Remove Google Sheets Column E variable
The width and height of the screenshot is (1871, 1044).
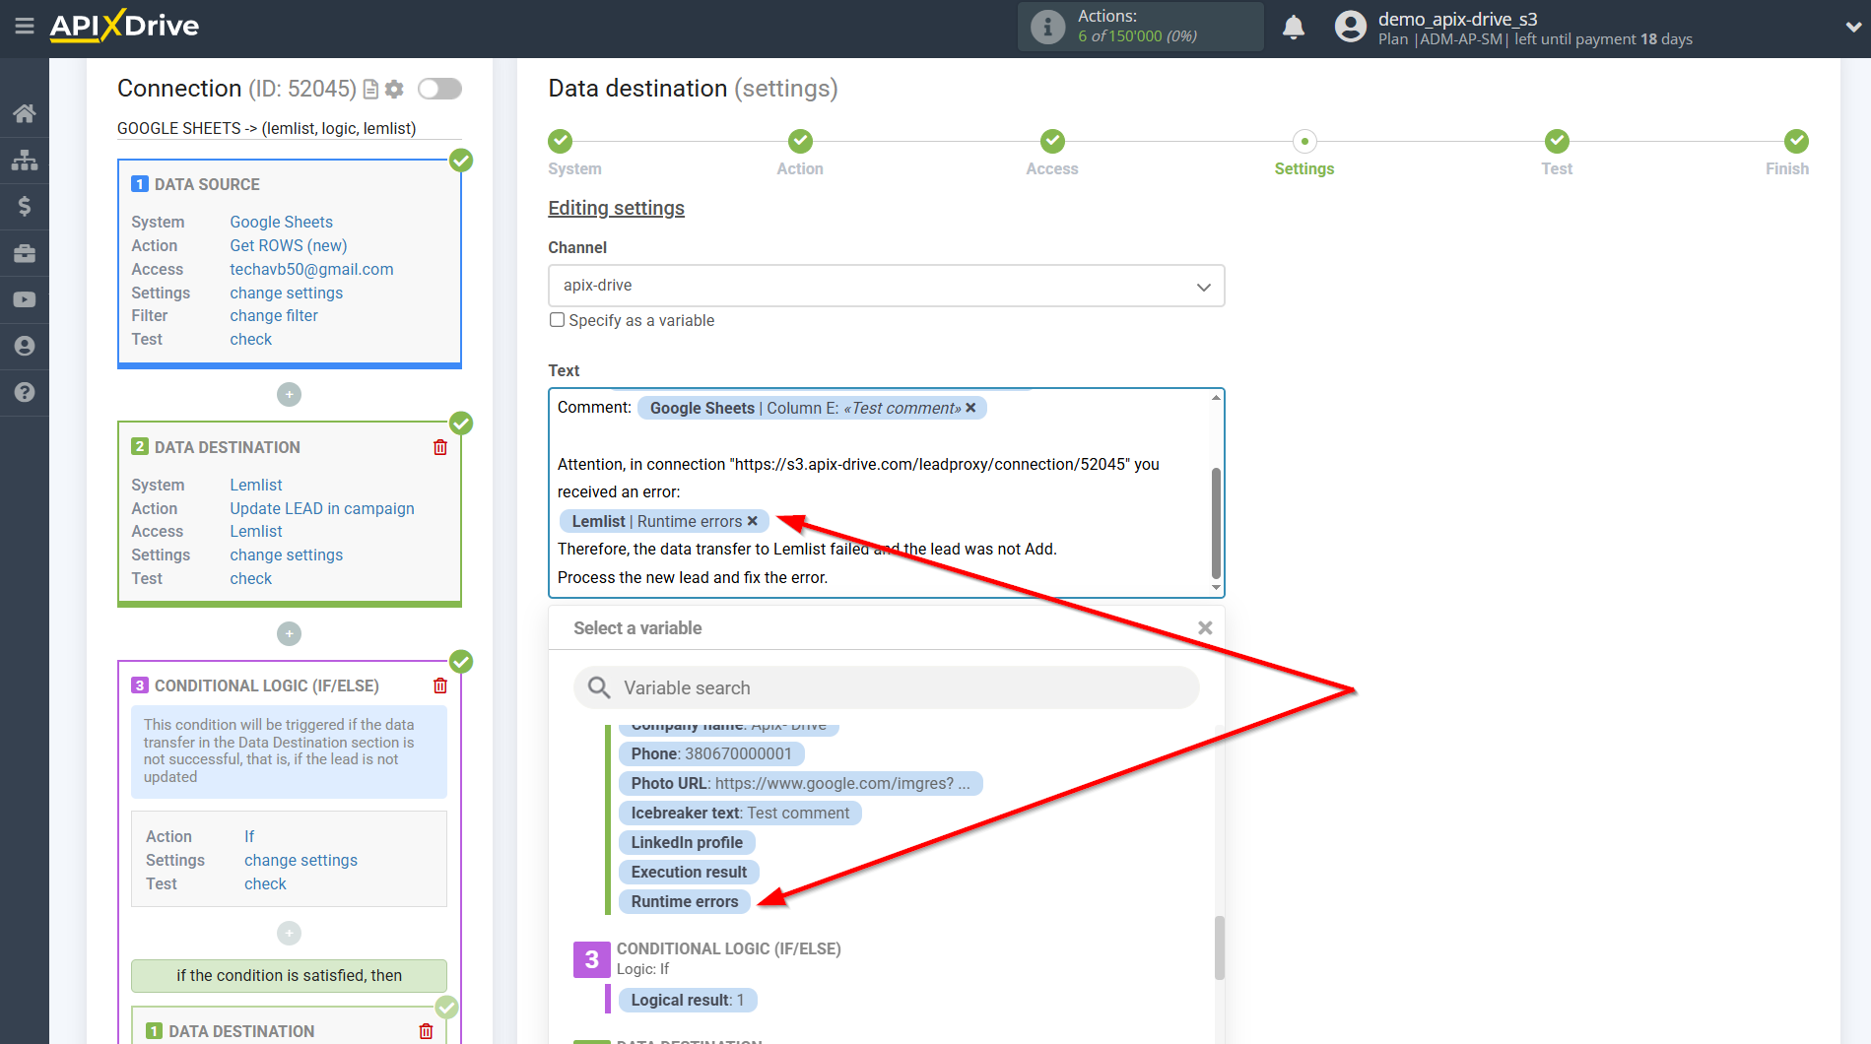tap(970, 408)
